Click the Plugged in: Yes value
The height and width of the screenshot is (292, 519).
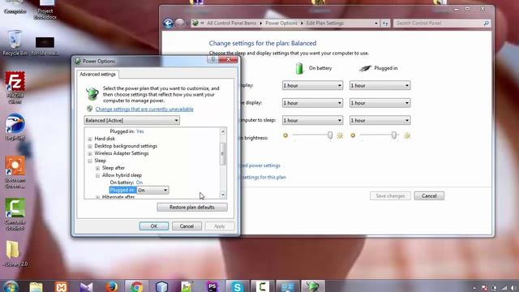coord(140,131)
